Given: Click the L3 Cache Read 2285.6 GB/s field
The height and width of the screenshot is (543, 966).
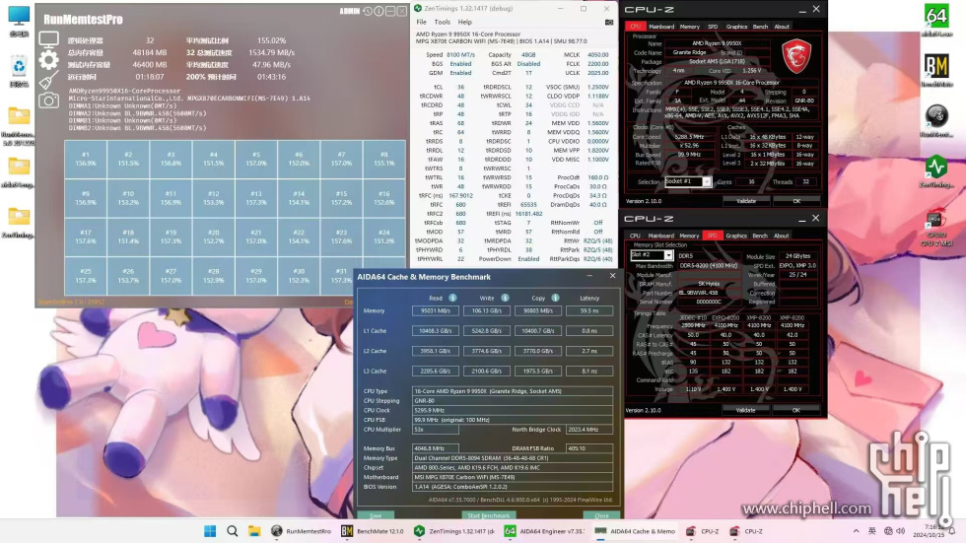Looking at the screenshot, I should 436,372.
